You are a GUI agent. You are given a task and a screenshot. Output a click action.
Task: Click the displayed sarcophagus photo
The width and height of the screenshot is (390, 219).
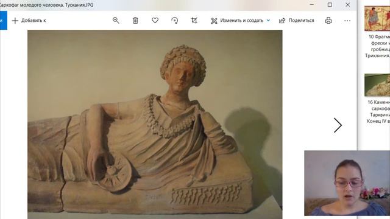tap(155, 124)
